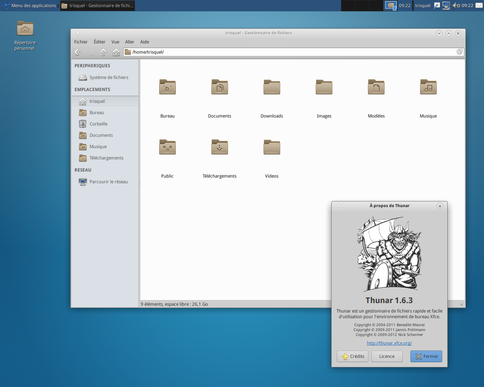Screen dimensions: 484x387
Task: Click Parcourir le réseau in the sidebar
Action: coord(105,182)
